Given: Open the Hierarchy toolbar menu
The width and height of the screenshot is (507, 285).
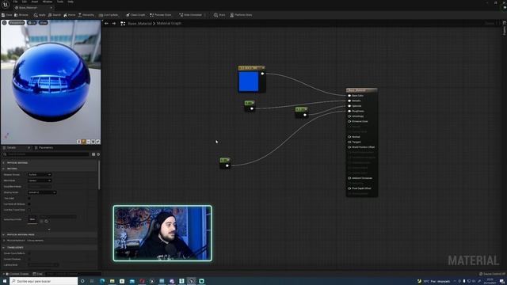Looking at the screenshot, I should click(x=86, y=15).
